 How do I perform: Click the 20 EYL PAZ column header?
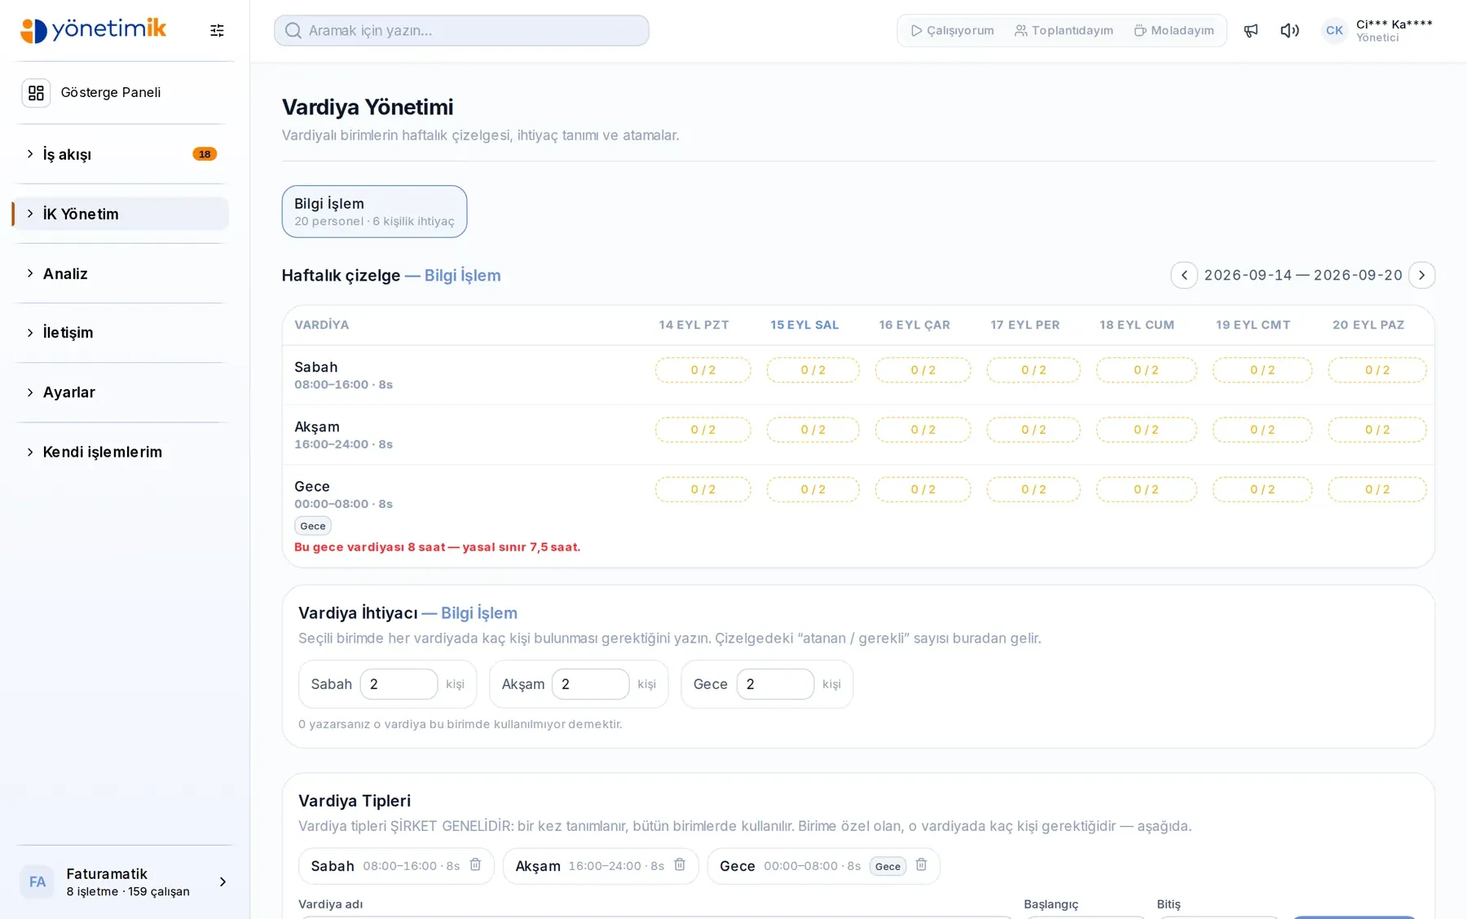coord(1368,325)
